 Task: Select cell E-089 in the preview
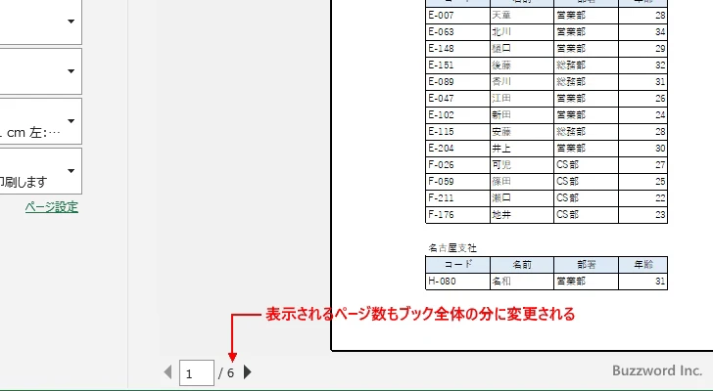click(x=458, y=82)
